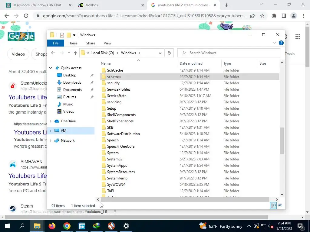Open taskbar search magnifier
This screenshot has width=310, height=232.
pos(22,226)
